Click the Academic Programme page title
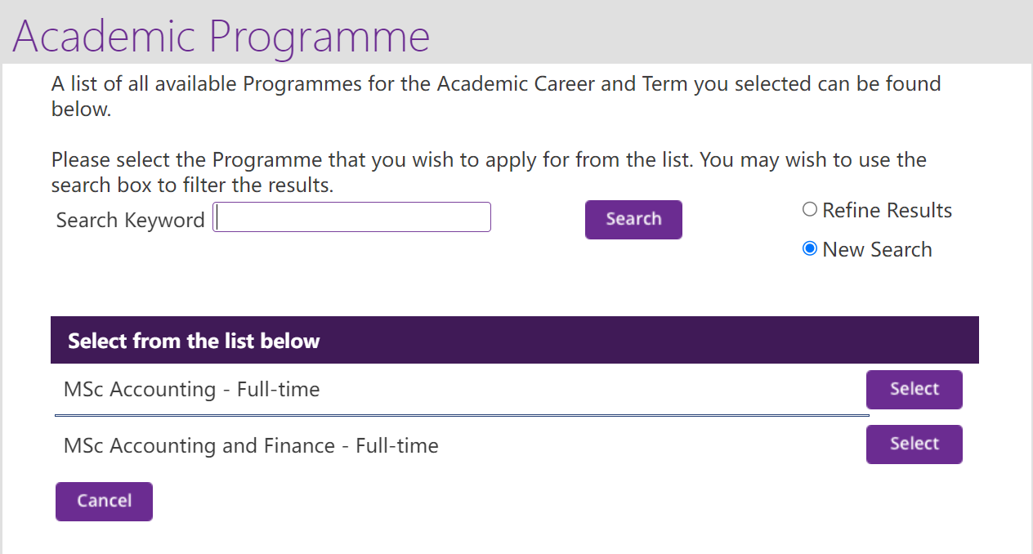Image resolution: width=1033 pixels, height=554 pixels. (x=221, y=36)
